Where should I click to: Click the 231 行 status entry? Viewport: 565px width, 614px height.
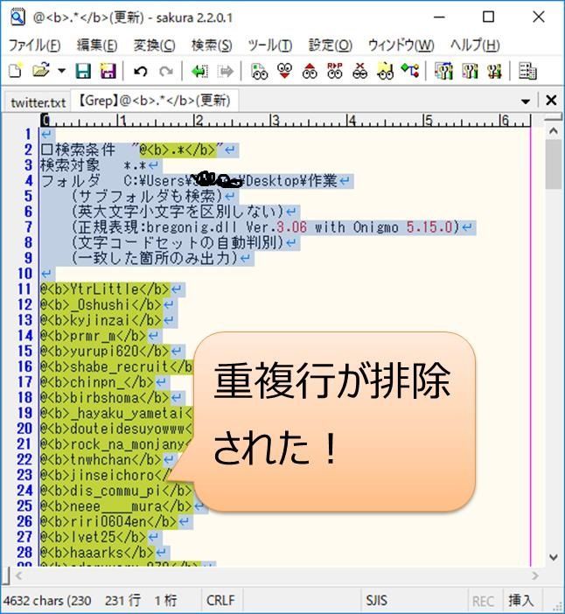[x=122, y=600]
